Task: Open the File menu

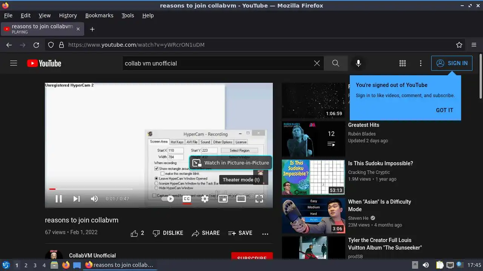Action: (8, 15)
